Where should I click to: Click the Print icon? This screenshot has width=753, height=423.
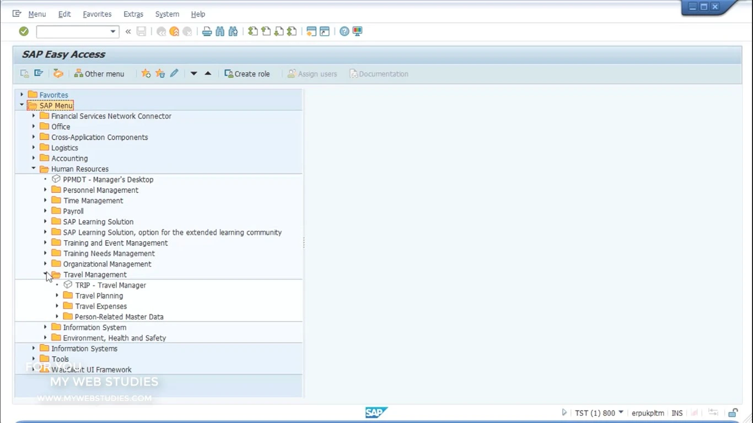tap(207, 31)
